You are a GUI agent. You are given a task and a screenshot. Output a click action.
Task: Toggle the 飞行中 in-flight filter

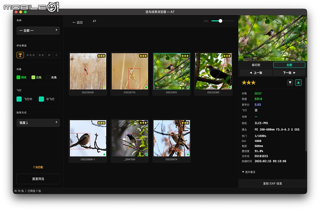[19, 99]
